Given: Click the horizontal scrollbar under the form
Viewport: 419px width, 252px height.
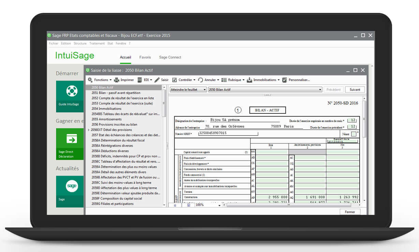Looking at the screenshot, I should point(288,205).
